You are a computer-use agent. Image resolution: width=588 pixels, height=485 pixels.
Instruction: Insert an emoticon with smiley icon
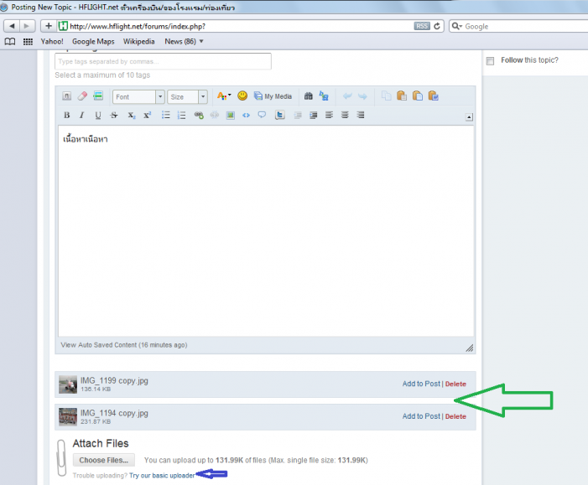coord(242,96)
